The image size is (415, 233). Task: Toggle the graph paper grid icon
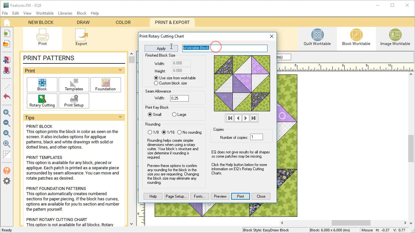[7, 154]
